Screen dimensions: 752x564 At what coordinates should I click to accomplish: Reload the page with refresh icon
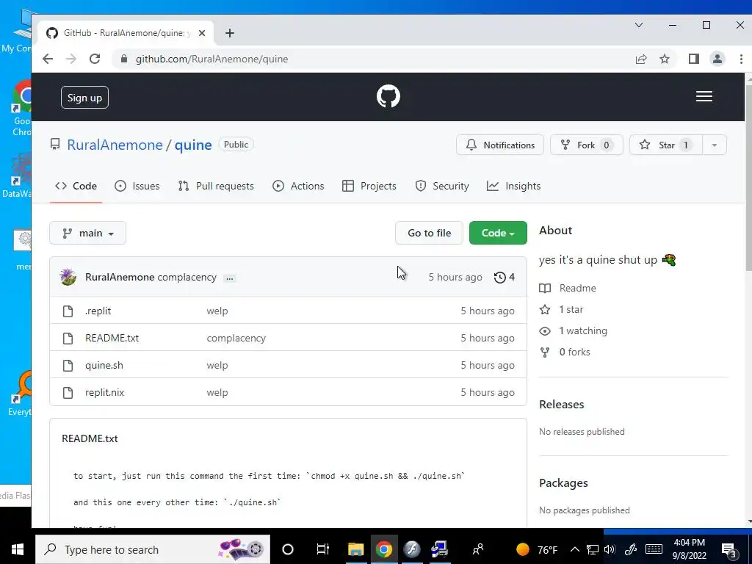(95, 59)
